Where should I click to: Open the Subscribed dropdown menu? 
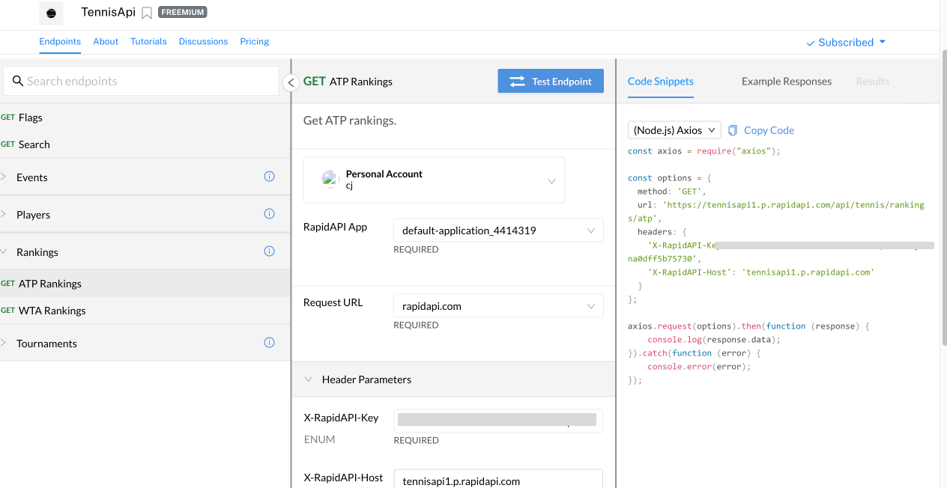[846, 43]
